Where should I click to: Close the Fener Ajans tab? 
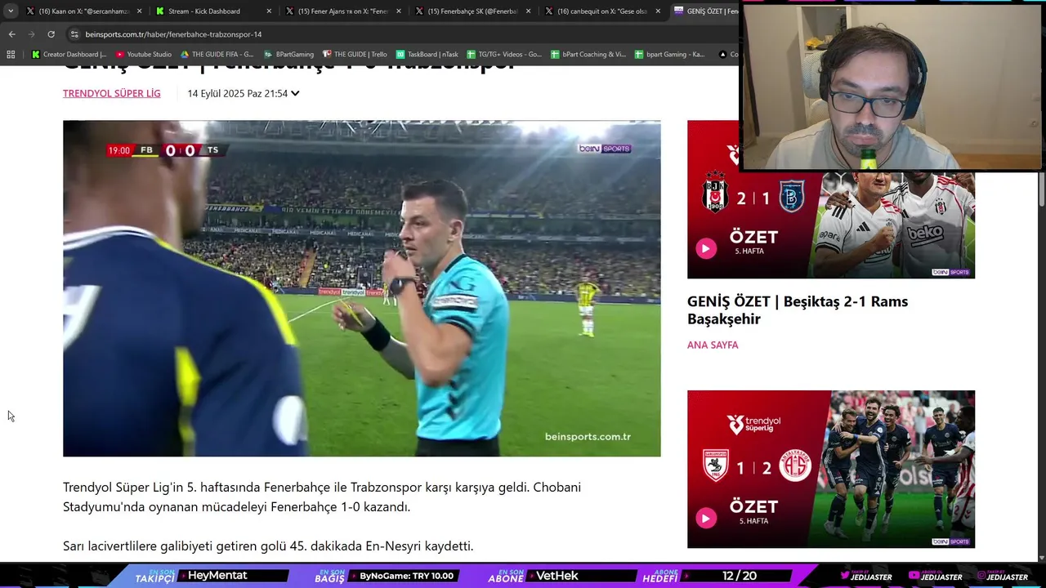(399, 11)
